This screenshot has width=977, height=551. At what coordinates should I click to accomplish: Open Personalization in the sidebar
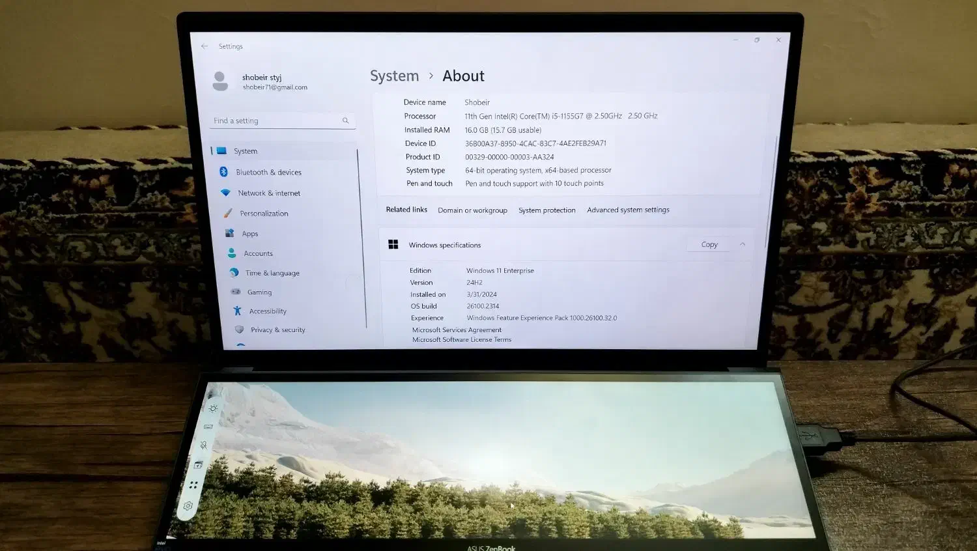[x=263, y=214]
